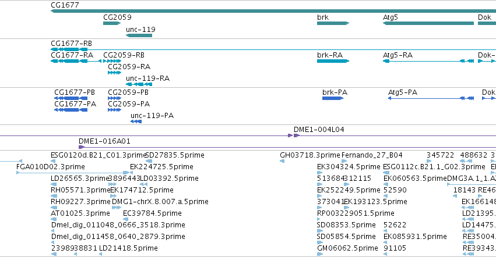The height and width of the screenshot is (257, 496).
Task: Select the CG1677-RB transcript label
Action: tap(71, 43)
